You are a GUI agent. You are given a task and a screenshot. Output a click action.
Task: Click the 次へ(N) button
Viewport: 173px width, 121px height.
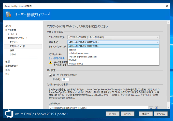(127, 114)
